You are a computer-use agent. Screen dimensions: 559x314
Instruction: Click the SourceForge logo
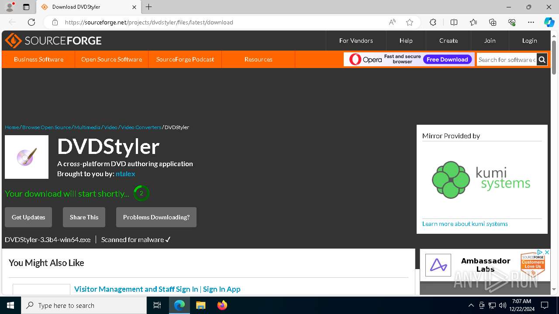(53, 41)
